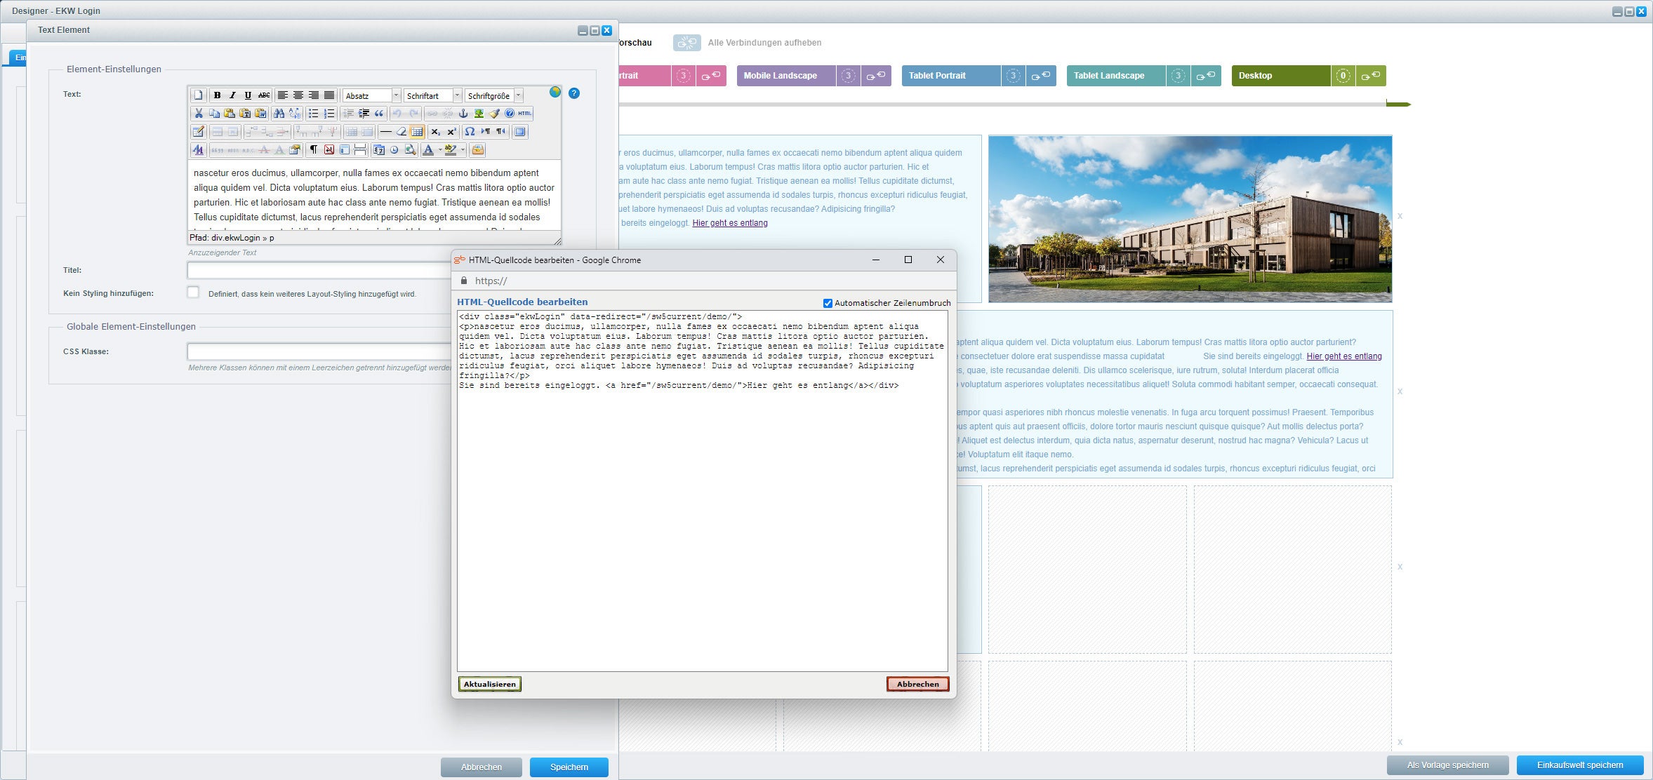The height and width of the screenshot is (780, 1653).
Task: Align text left in the editor
Action: tap(283, 95)
